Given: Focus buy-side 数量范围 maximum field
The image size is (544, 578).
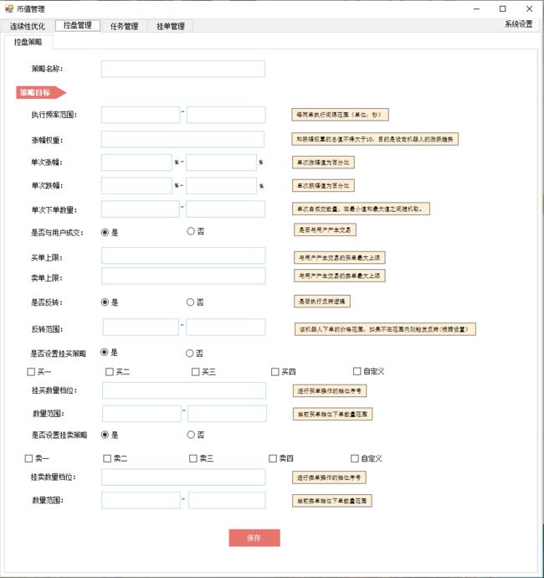Looking at the screenshot, I should 228,414.
